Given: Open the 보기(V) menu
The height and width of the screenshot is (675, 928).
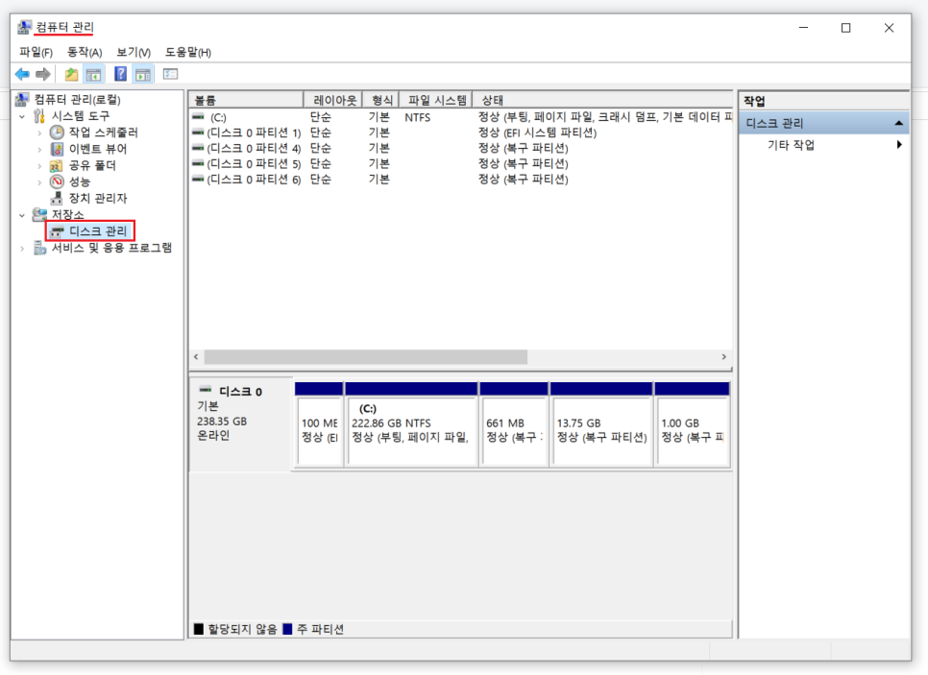Looking at the screenshot, I should click(x=134, y=52).
